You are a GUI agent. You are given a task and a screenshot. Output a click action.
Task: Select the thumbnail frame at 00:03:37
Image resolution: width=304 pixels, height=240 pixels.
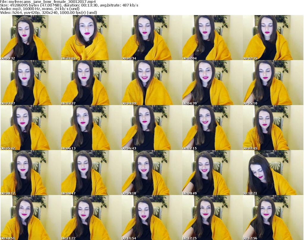pyautogui.click(x=91, y=83)
